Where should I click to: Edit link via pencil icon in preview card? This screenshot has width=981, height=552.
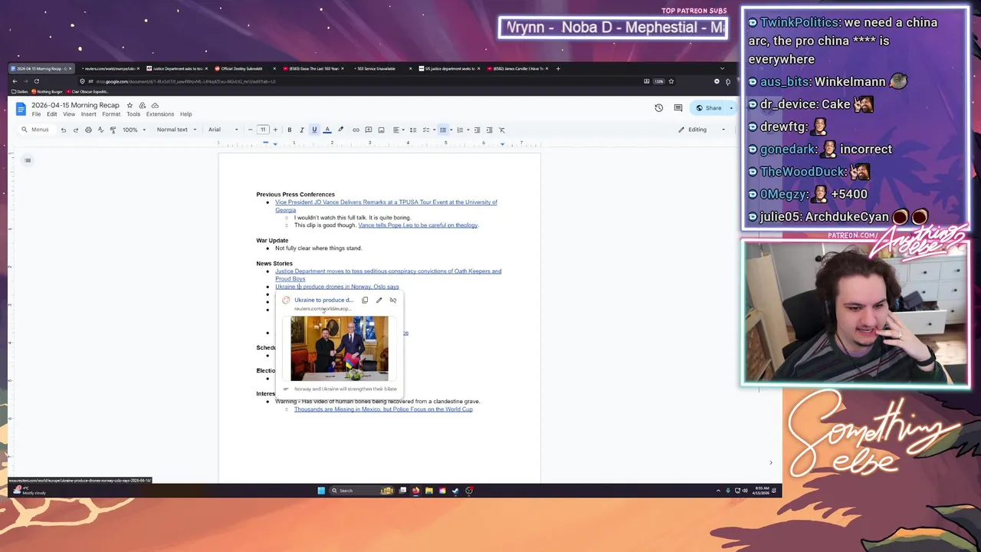tap(379, 301)
